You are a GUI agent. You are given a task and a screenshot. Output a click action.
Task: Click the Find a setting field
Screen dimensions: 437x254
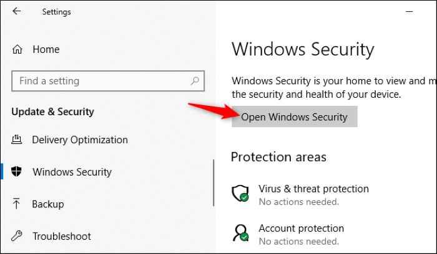(x=108, y=81)
